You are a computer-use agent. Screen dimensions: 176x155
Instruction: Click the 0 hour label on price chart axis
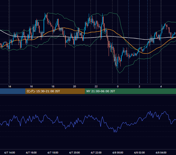118,87
